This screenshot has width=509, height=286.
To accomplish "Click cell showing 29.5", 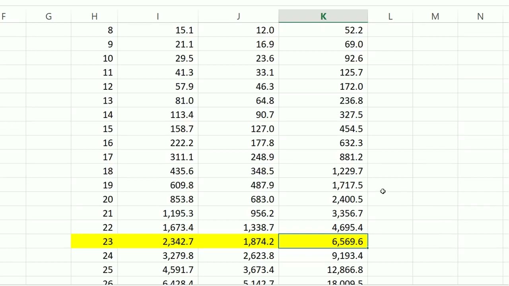I will tap(158, 58).
